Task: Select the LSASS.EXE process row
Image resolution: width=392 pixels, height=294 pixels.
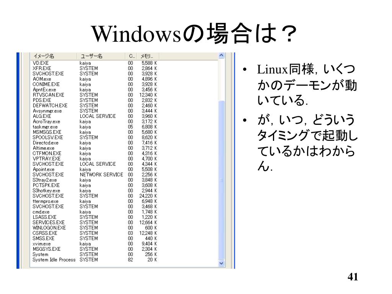Action: coord(95,217)
